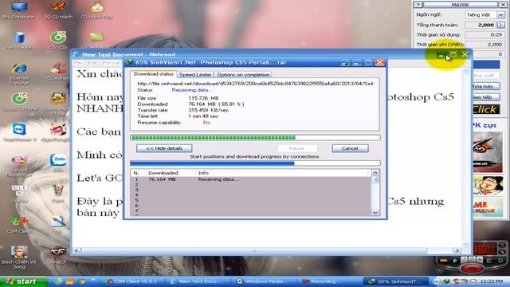Click connections list scroll down arrow
Screen dimensions: 510x287
point(375,213)
